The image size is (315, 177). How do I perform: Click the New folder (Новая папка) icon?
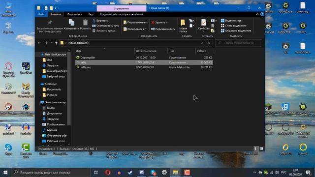(183, 23)
